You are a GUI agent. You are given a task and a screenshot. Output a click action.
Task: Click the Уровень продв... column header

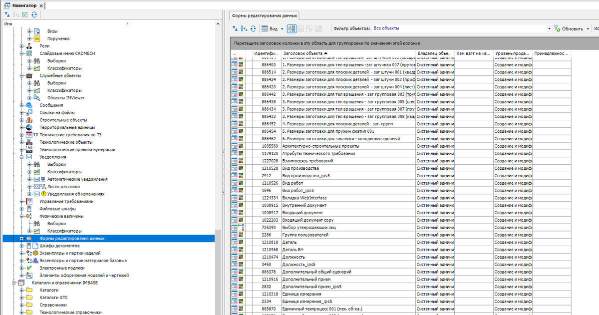click(x=513, y=53)
